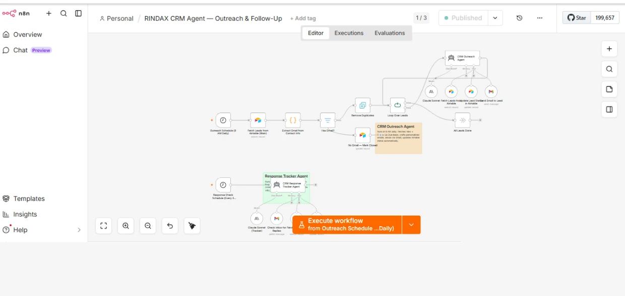Viewport: 625px width, 296px height.
Task: Open the three-dots more options menu
Action: click(540, 18)
